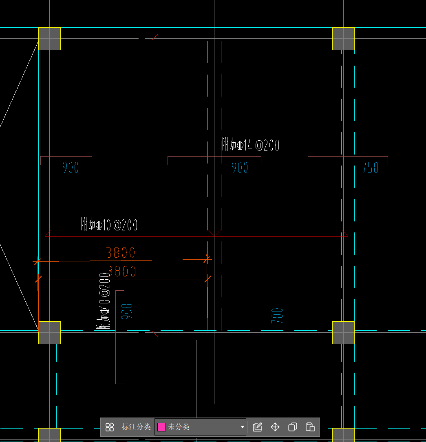Select the vertically rotated 附加Φ10@200 annotation
The width and height of the screenshot is (426, 442).
[104, 301]
